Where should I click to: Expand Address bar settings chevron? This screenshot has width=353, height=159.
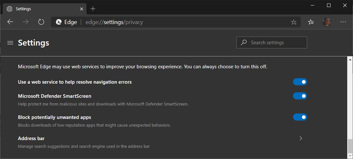(x=301, y=138)
